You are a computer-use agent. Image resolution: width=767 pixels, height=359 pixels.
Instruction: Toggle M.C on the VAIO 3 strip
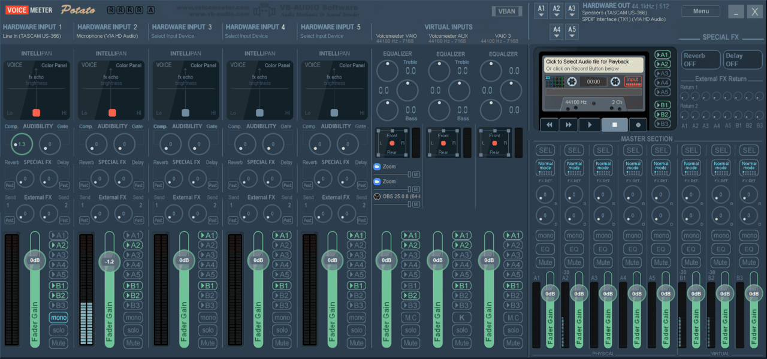click(x=513, y=318)
